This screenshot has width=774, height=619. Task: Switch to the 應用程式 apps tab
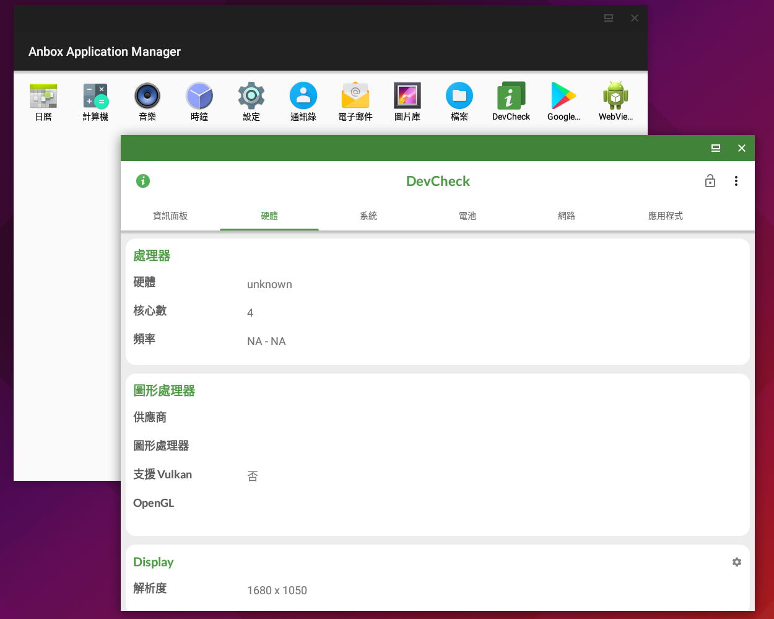coord(666,216)
